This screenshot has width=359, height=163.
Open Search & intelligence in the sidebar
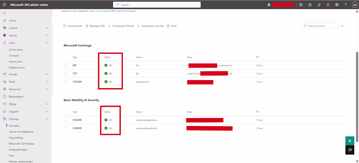pyautogui.click(x=21, y=132)
